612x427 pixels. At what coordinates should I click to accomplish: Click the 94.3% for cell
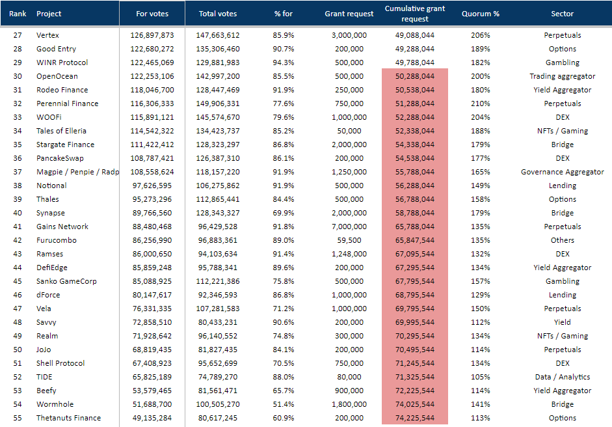coord(284,62)
